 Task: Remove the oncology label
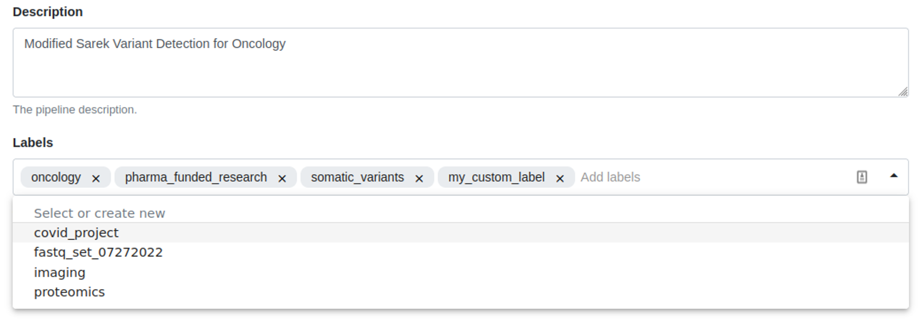pyautogui.click(x=96, y=178)
